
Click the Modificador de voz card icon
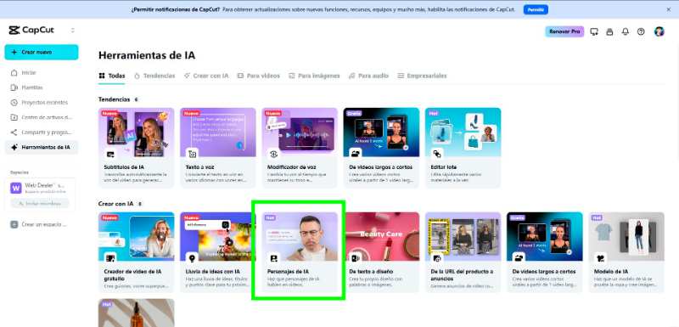(273, 154)
